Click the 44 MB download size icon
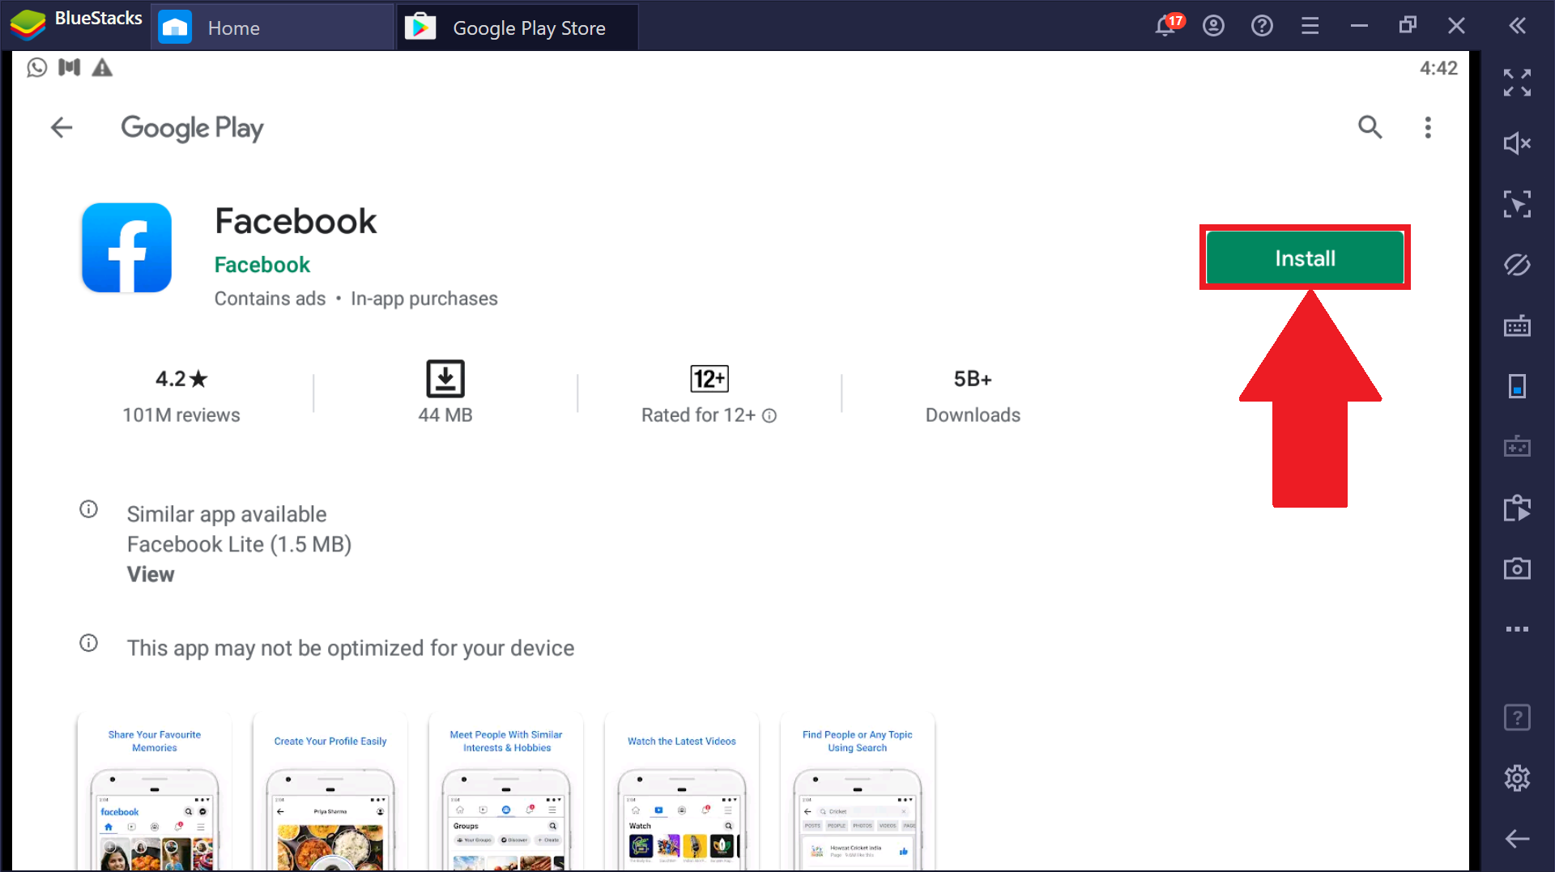The width and height of the screenshot is (1555, 872). 445,378
